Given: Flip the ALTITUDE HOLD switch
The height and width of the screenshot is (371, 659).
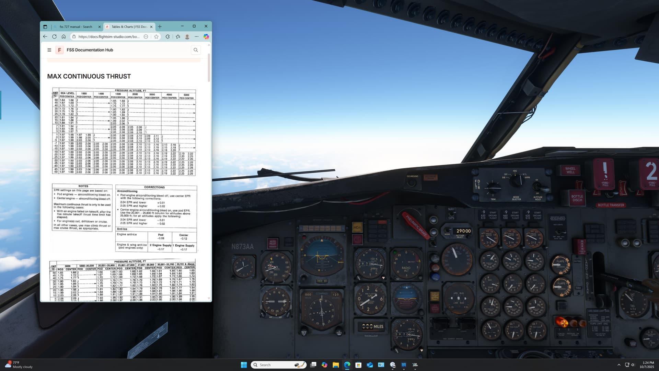Looking at the screenshot, I should click(537, 187).
